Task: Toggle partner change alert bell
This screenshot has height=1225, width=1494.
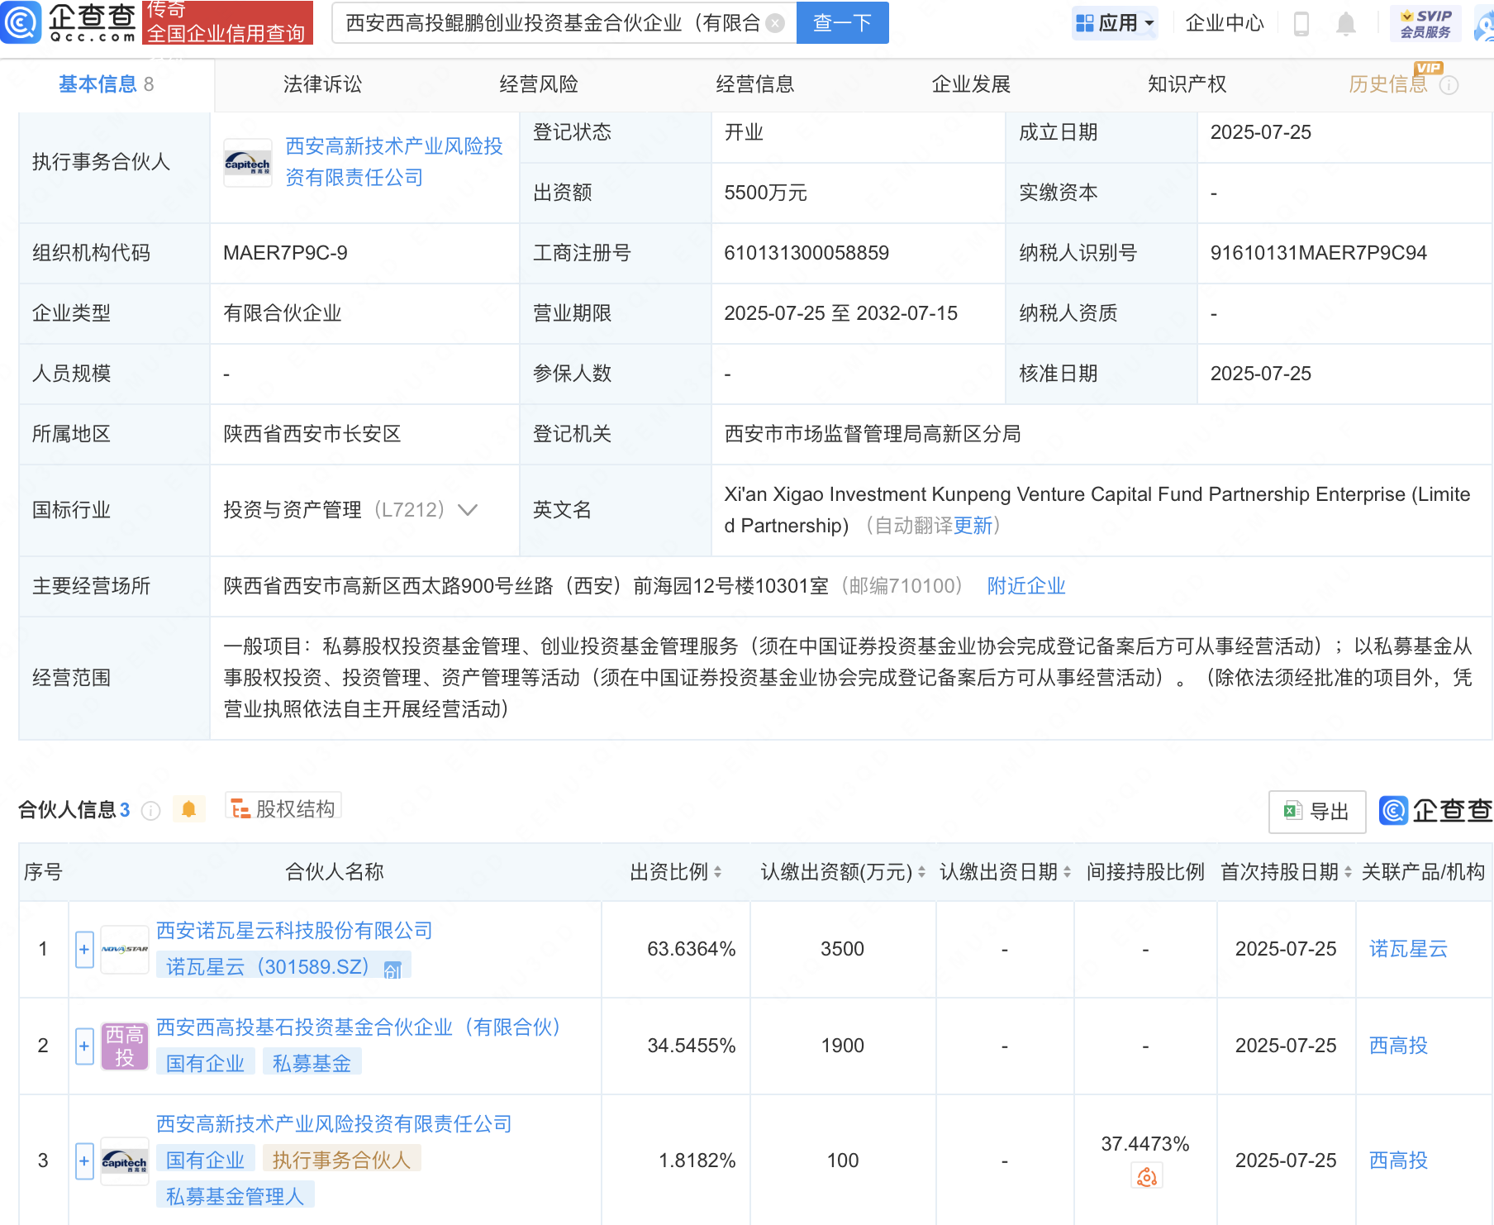Action: click(x=188, y=809)
